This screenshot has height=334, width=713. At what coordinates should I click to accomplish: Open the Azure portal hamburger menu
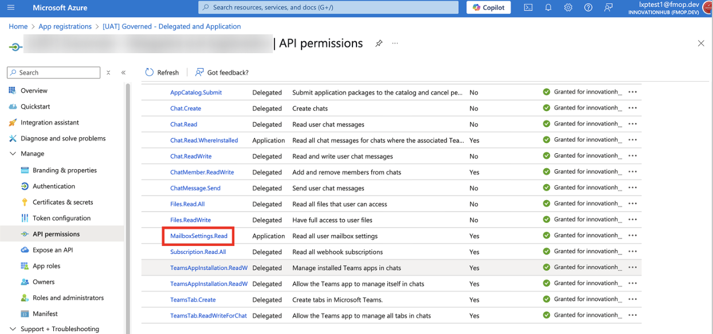11,7
